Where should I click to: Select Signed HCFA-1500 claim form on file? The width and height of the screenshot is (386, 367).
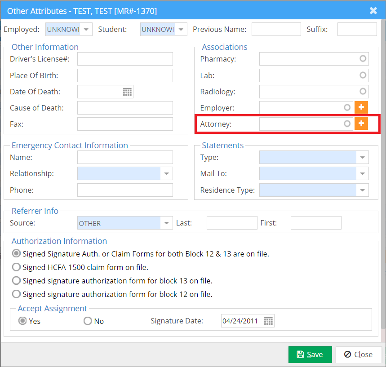(x=16, y=267)
